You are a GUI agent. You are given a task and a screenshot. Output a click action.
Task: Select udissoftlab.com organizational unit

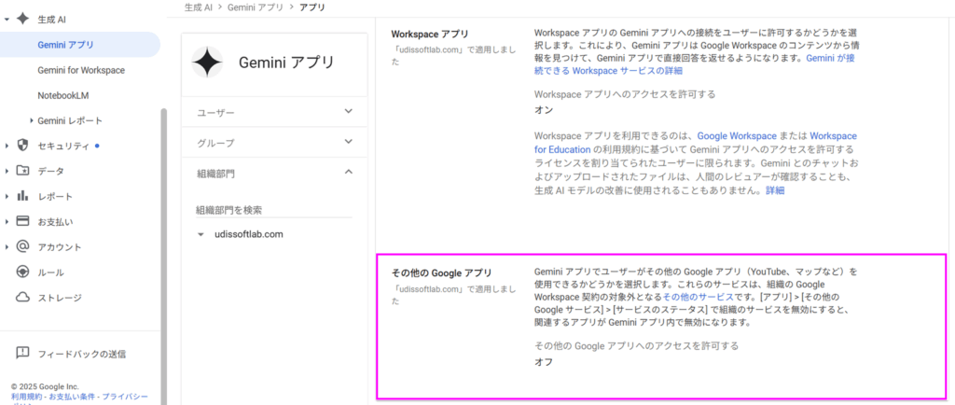(x=249, y=234)
